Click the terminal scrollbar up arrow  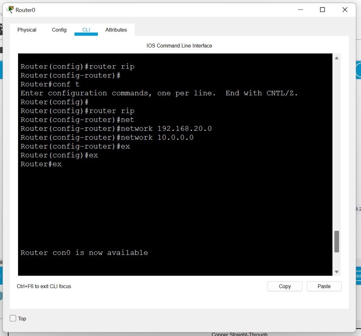336,58
